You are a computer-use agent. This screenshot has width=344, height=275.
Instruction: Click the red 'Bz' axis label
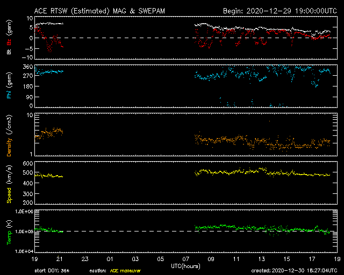pyautogui.click(x=9, y=42)
